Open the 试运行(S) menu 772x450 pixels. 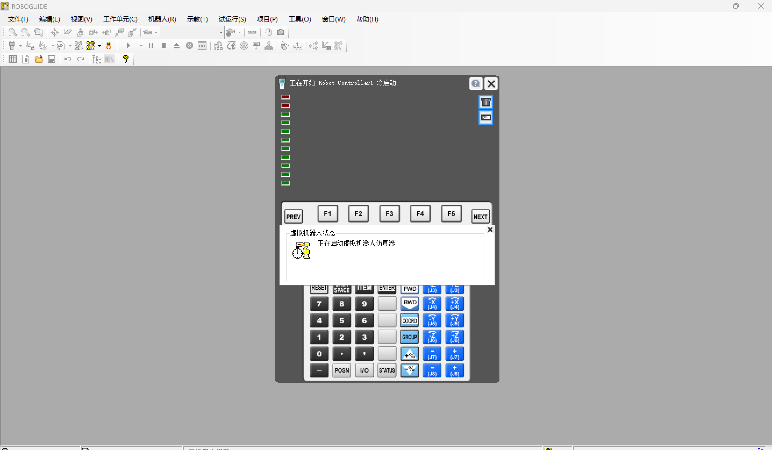pyautogui.click(x=232, y=19)
